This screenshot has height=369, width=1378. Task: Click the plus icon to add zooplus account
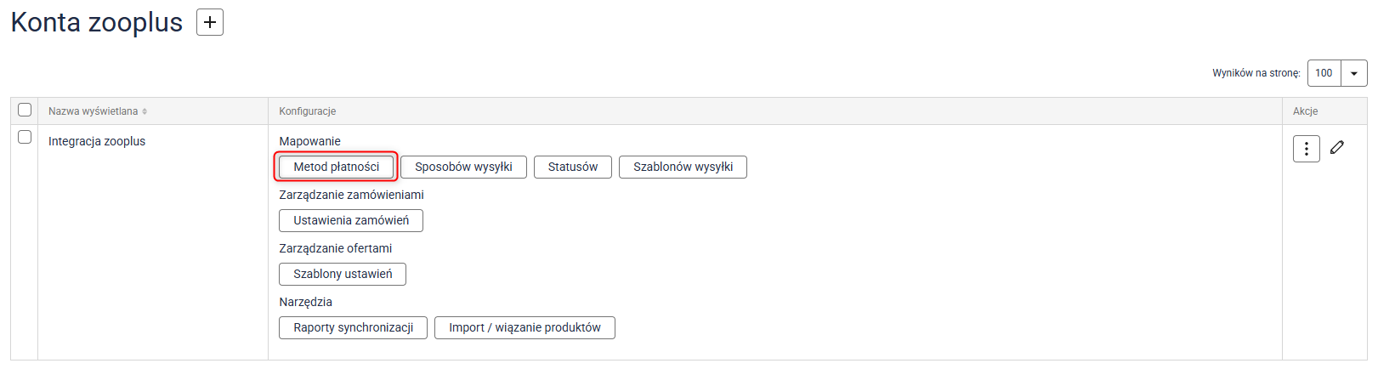click(210, 22)
